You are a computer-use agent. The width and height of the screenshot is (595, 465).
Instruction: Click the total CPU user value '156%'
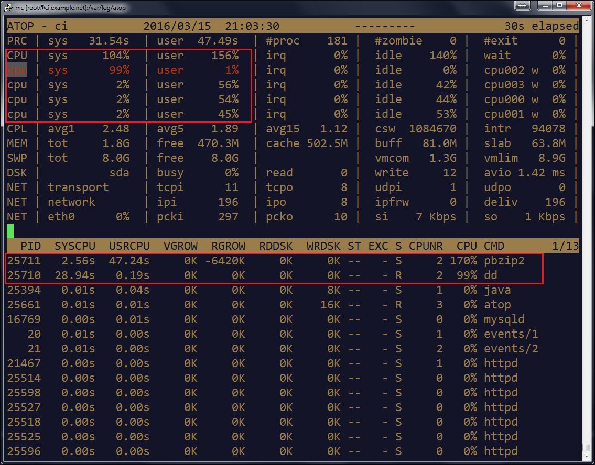point(225,56)
